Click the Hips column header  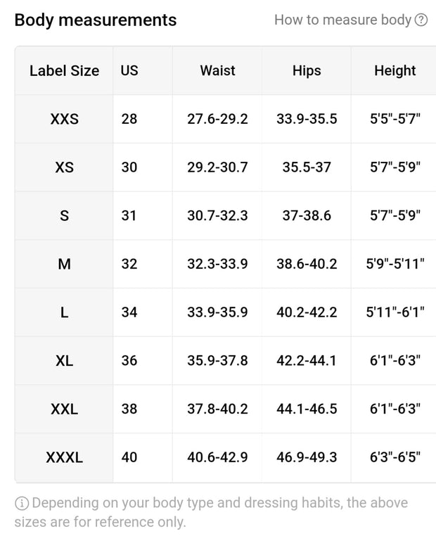coord(307,71)
